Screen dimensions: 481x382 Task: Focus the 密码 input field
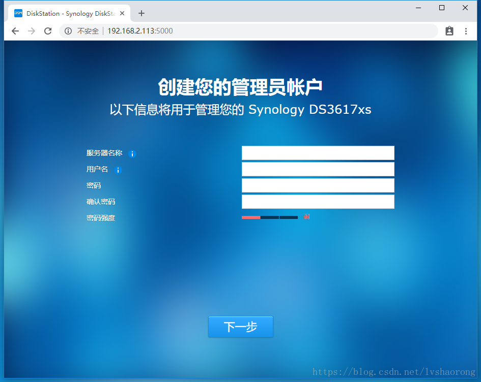[318, 185]
